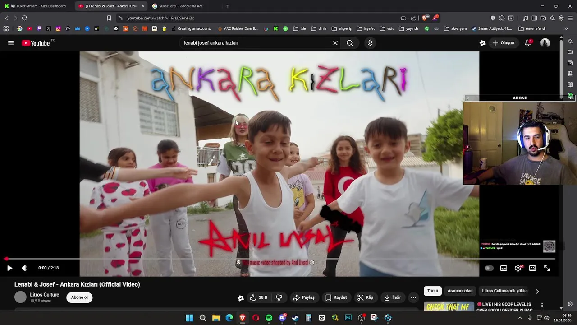Open the browser extensions puzzle icon
Screen dimensions: 577x325
[502, 18]
